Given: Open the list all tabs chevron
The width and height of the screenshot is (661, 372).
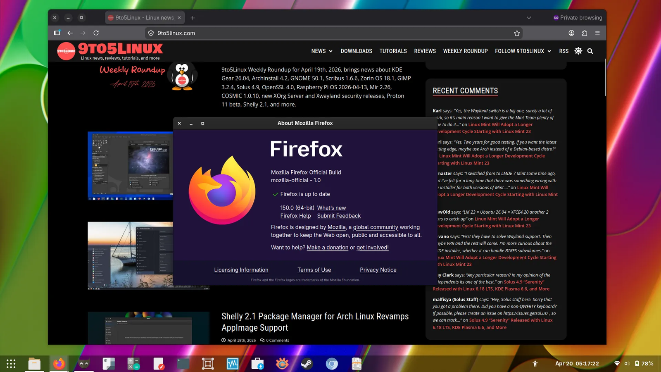Looking at the screenshot, I should (529, 18).
